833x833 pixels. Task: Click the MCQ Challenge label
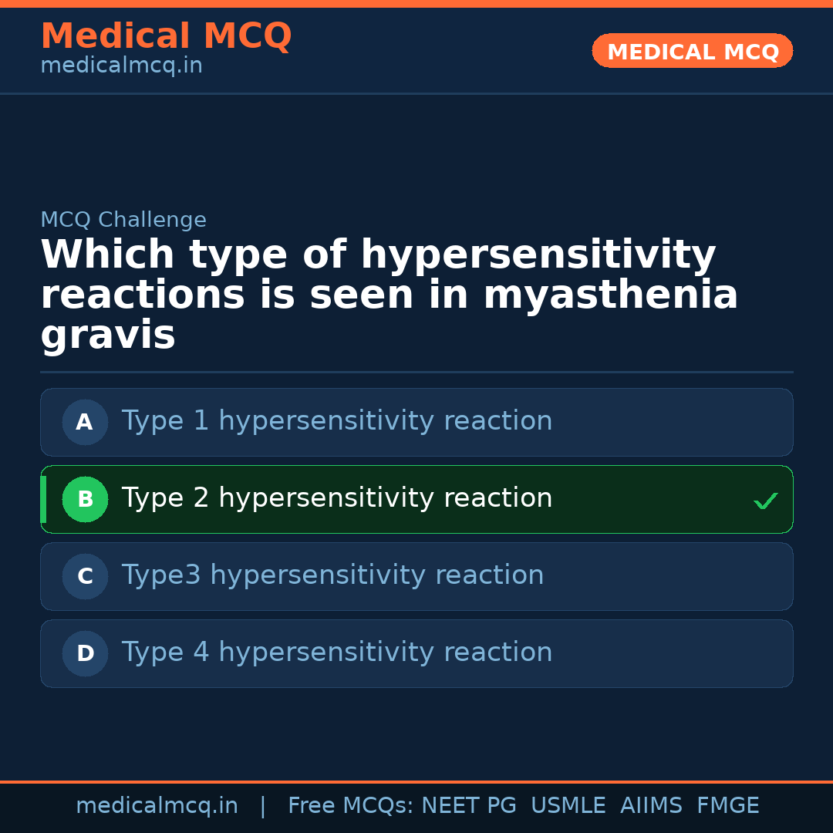[x=123, y=220]
